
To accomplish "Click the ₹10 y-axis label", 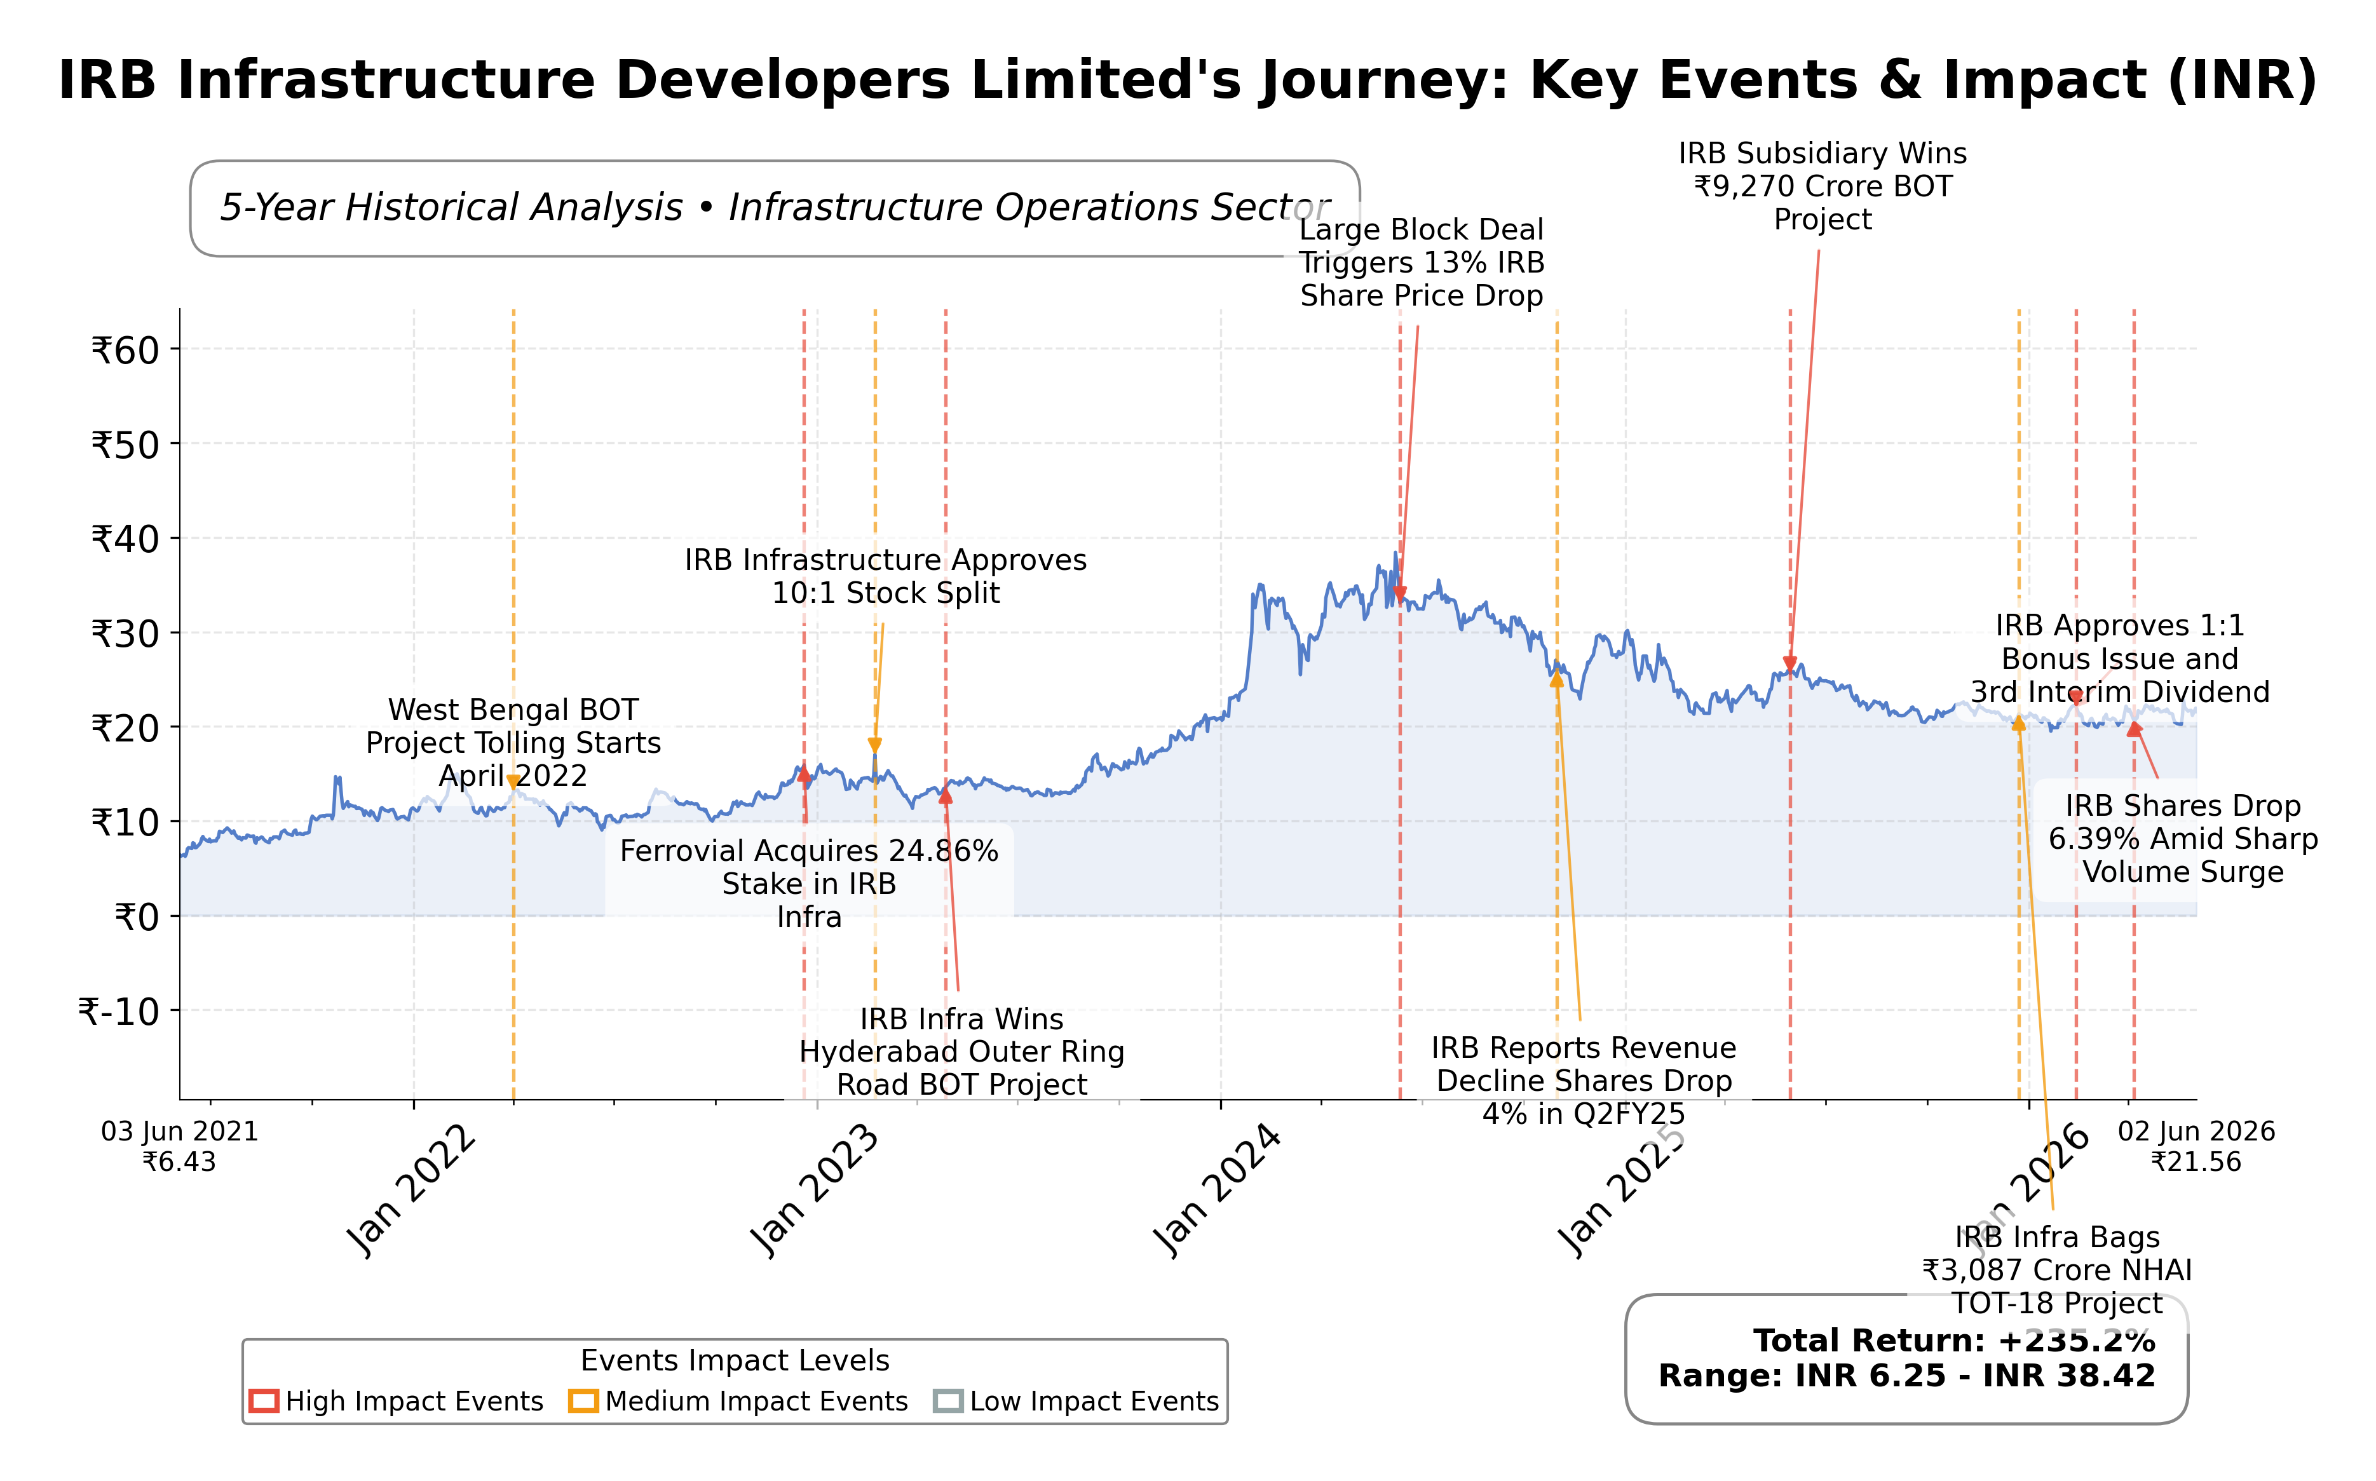I will coord(125,823).
